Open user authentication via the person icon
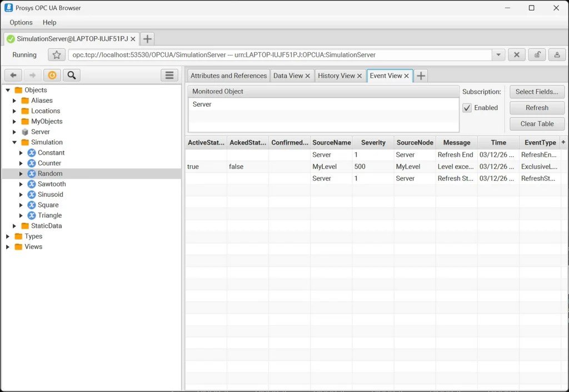This screenshot has height=392, width=569. 556,54
